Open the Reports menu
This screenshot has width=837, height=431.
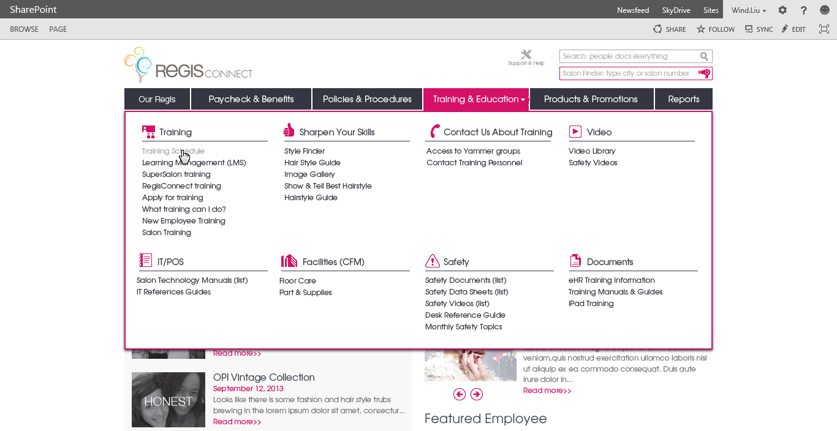[684, 99]
